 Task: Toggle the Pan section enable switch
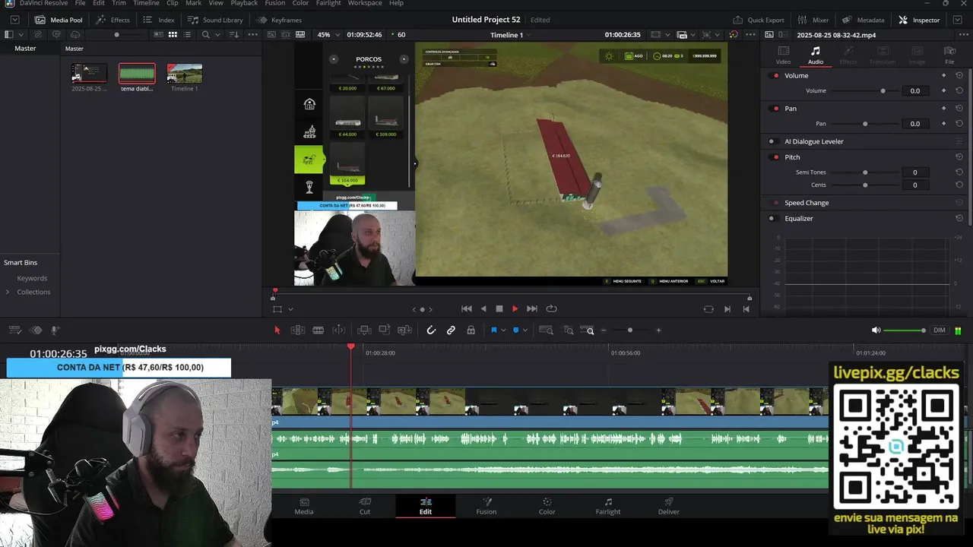click(775, 109)
